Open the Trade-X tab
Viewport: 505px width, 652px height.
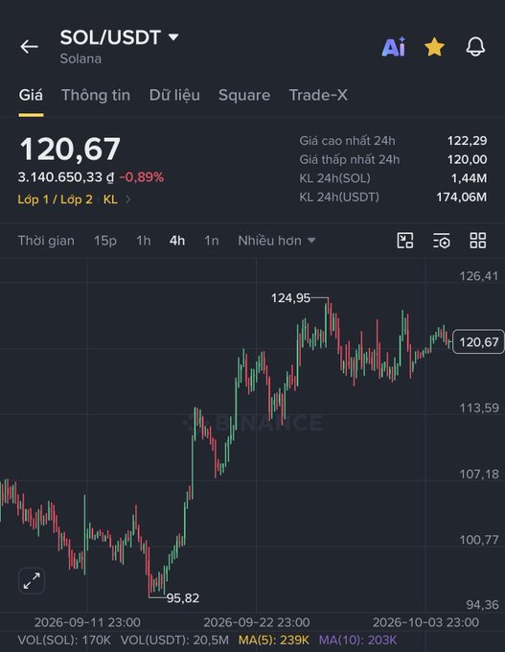pyautogui.click(x=318, y=95)
